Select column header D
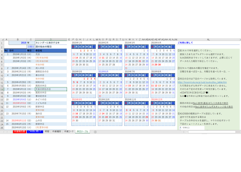241x172 pixels. [x=51, y=39]
